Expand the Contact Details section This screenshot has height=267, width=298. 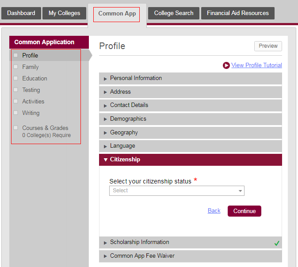(x=191, y=105)
